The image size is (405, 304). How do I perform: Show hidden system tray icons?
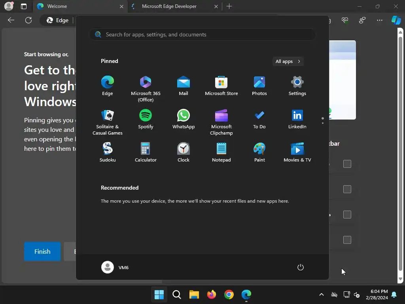point(322,294)
